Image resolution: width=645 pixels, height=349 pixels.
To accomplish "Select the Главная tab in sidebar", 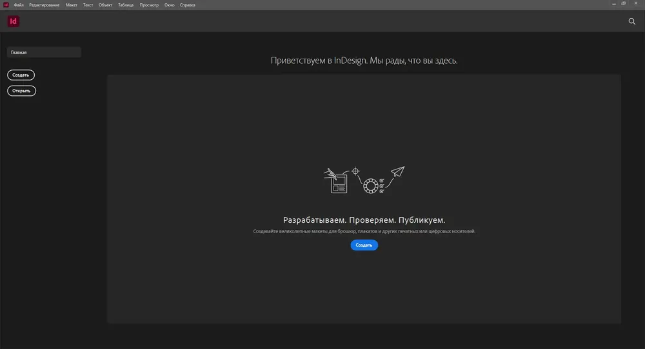I will (x=44, y=52).
